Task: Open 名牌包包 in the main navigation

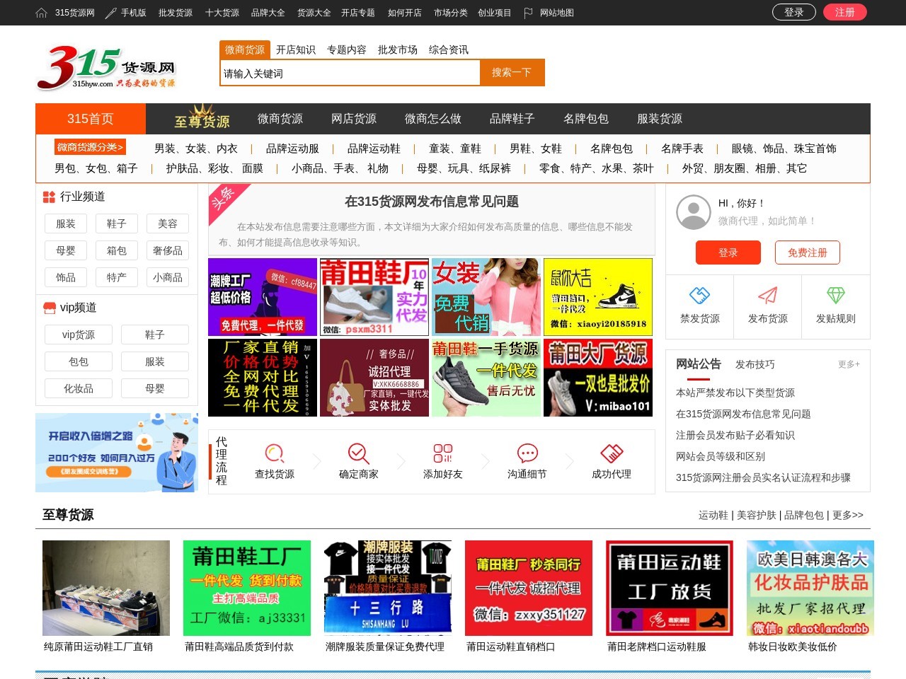Action: (586, 119)
